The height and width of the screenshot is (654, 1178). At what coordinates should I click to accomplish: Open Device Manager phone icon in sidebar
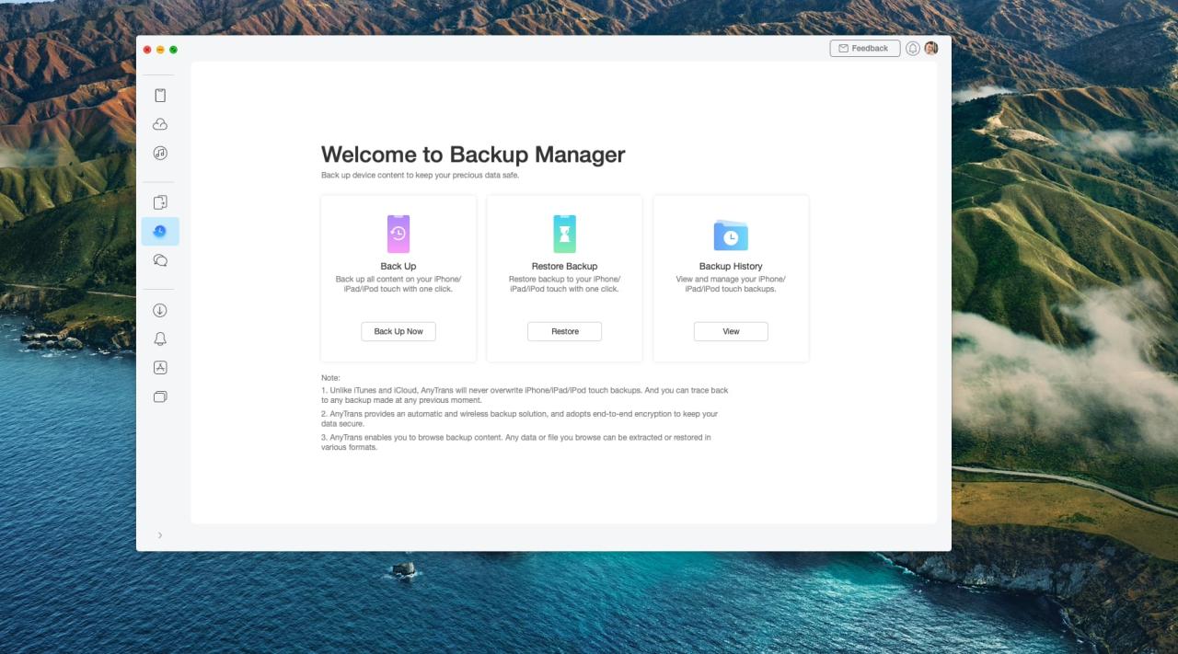click(x=160, y=96)
